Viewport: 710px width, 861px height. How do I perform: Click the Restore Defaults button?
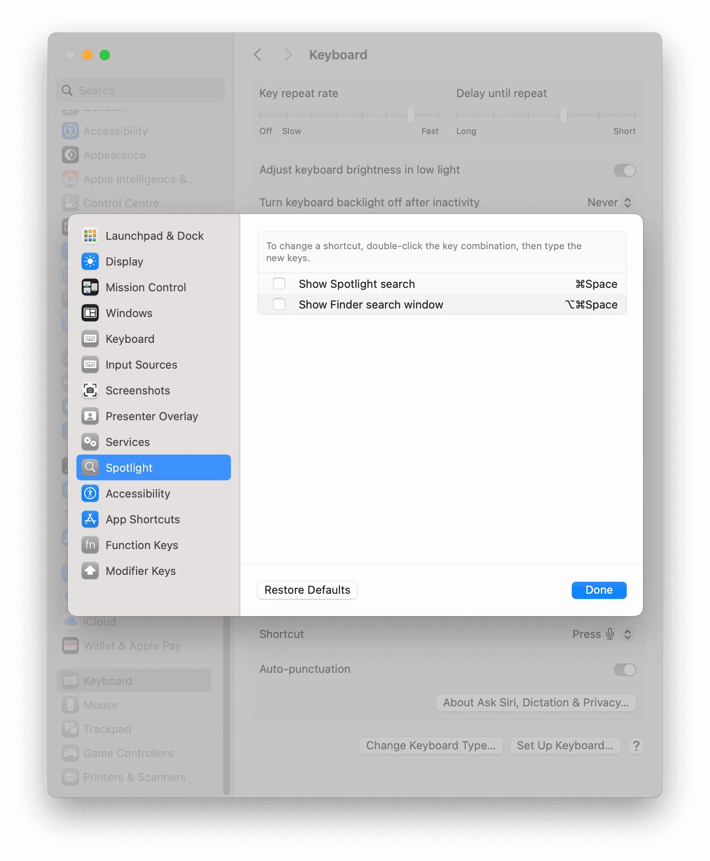tap(307, 590)
